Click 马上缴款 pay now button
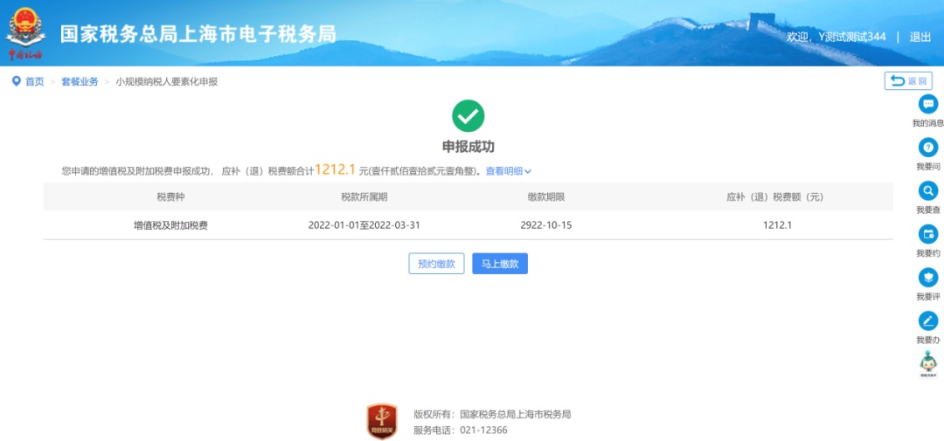 click(500, 264)
